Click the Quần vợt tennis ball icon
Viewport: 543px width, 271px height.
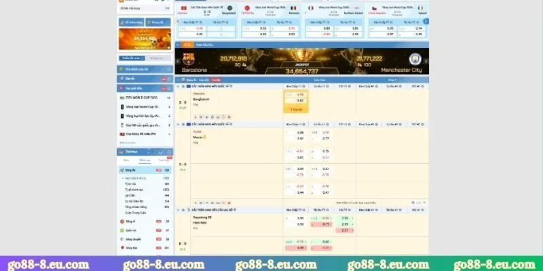pyautogui.click(x=122, y=230)
